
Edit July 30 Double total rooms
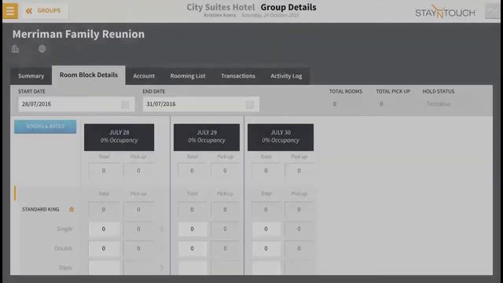coord(266,248)
